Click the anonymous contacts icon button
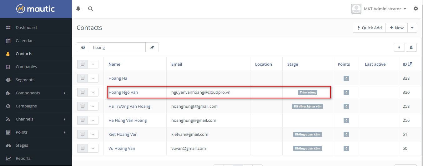The width and height of the screenshot is (423, 166). (x=411, y=47)
